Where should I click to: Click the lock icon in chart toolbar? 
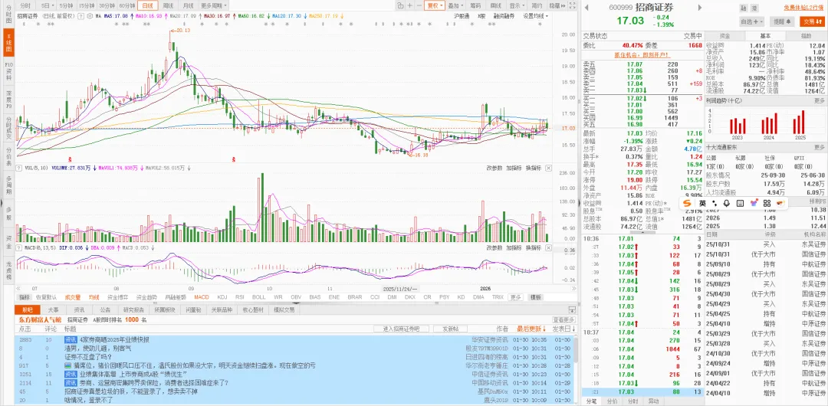400,5
